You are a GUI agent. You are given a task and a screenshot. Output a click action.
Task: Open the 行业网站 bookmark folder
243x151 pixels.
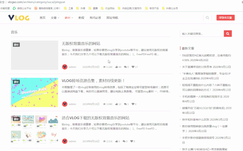coord(108,8)
